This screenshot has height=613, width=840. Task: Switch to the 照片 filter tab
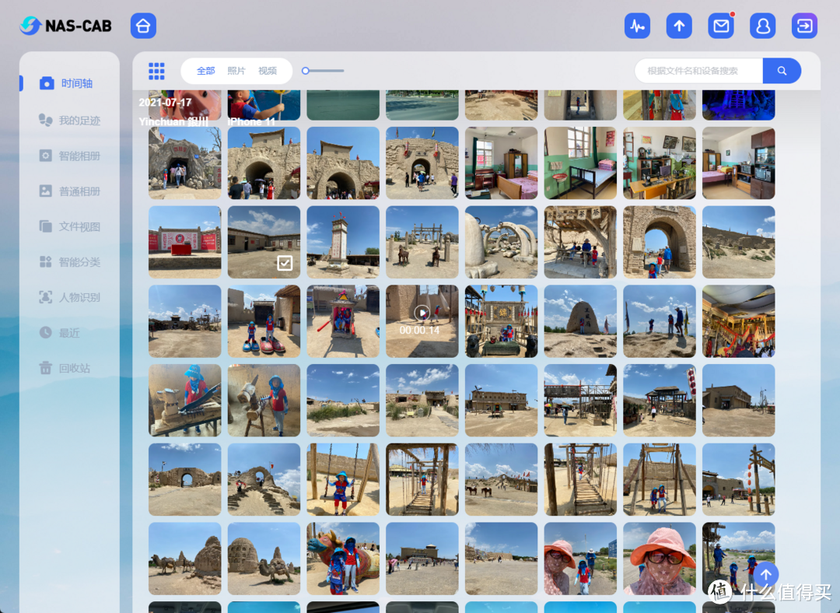coord(236,71)
